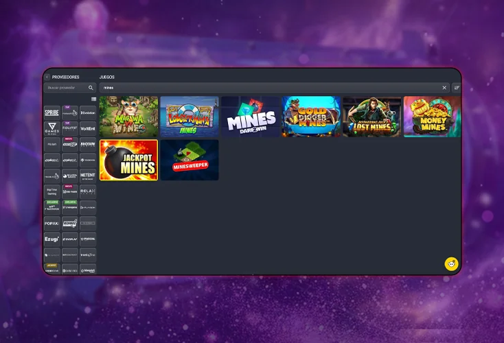Open the Magawa vs Mines game
Viewport: 504px width, 343px height.
[x=128, y=117]
